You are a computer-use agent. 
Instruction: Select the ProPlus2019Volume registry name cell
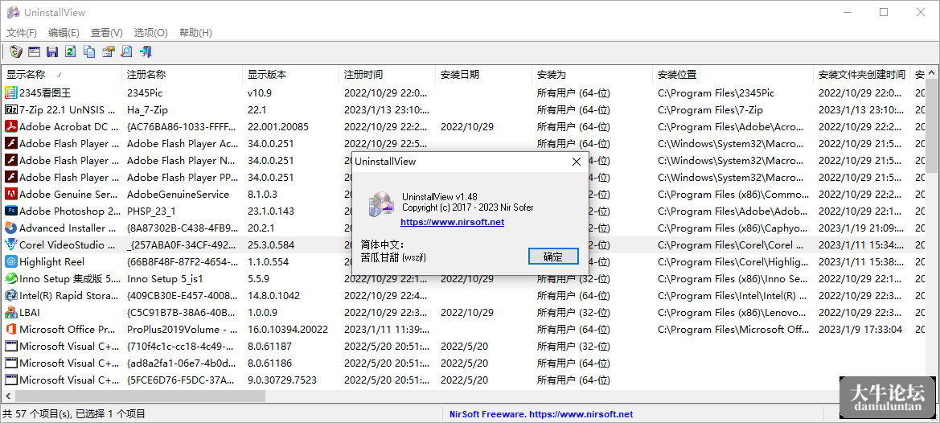pos(182,329)
